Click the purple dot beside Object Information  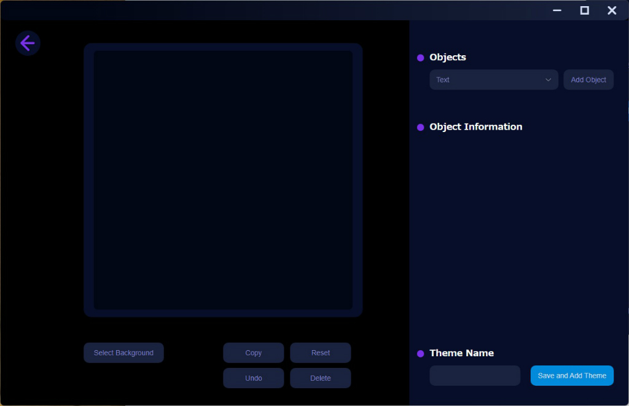(420, 127)
